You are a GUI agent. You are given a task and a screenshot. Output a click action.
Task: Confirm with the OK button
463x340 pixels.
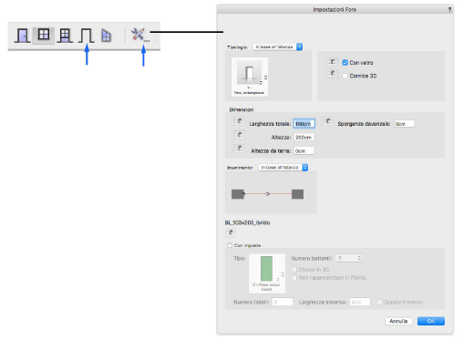(x=431, y=321)
